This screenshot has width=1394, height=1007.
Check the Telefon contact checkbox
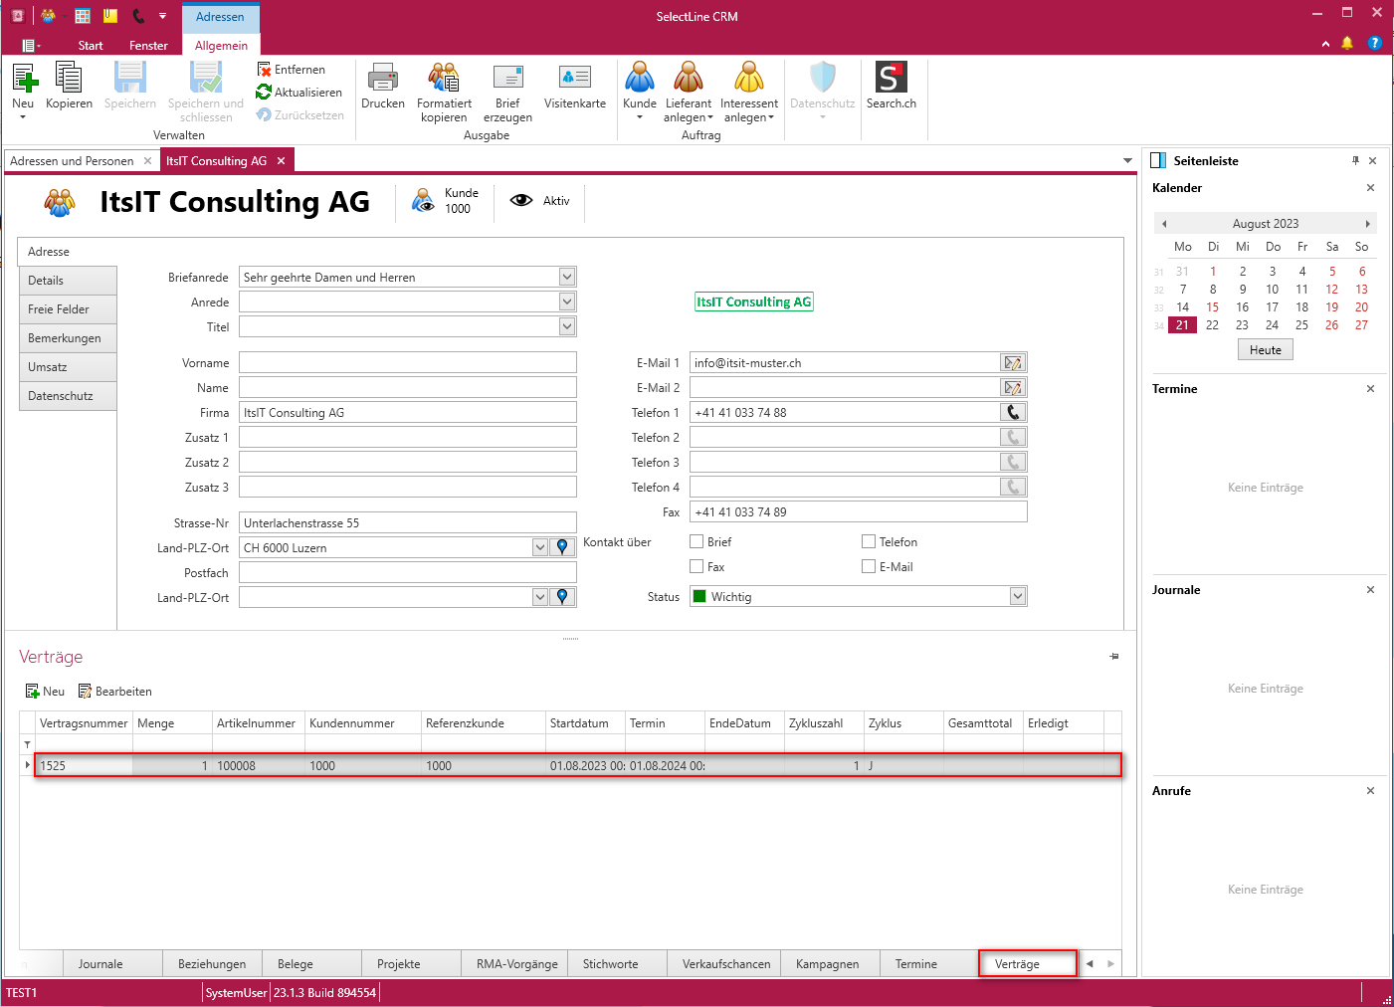(869, 541)
